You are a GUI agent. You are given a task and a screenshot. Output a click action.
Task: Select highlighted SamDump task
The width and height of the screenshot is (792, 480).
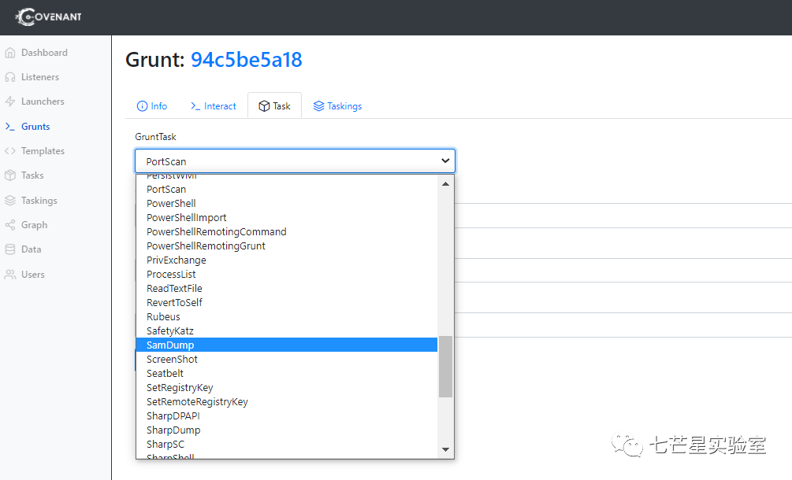(286, 345)
